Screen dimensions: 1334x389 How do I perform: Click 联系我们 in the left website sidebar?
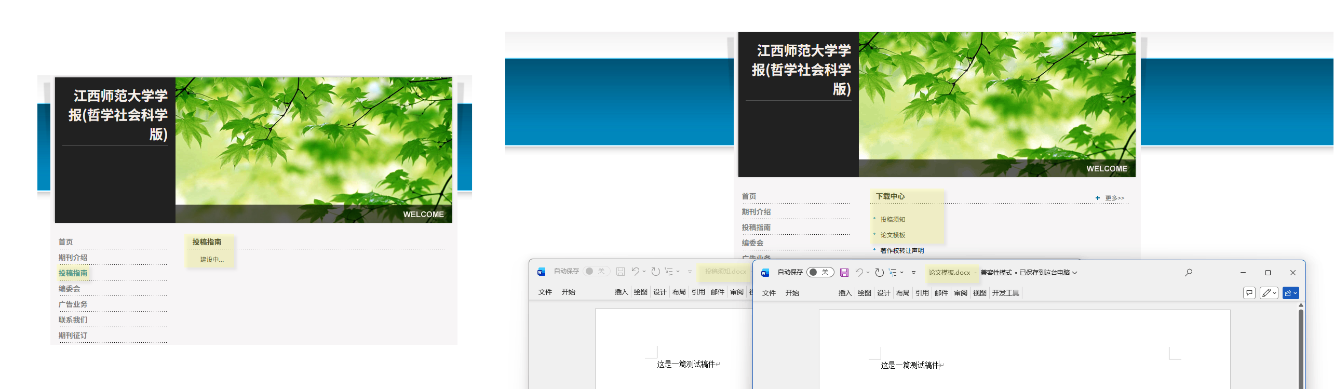click(73, 320)
